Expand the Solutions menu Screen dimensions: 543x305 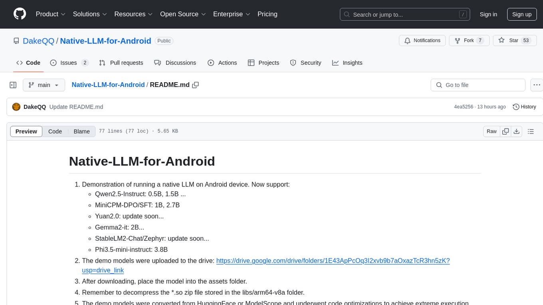pos(90,14)
